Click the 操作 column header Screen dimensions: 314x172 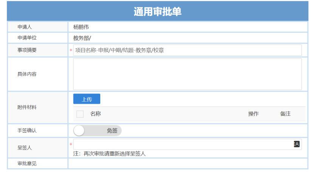click(x=253, y=114)
